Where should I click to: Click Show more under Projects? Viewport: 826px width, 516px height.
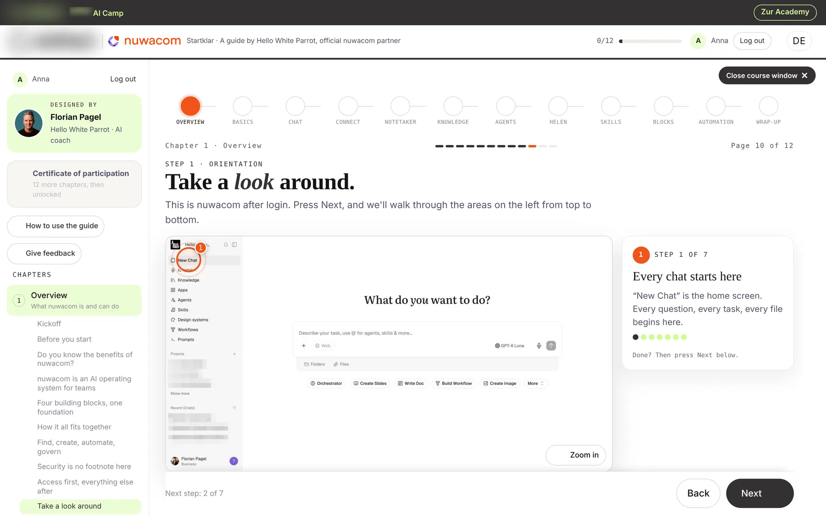[x=180, y=394]
